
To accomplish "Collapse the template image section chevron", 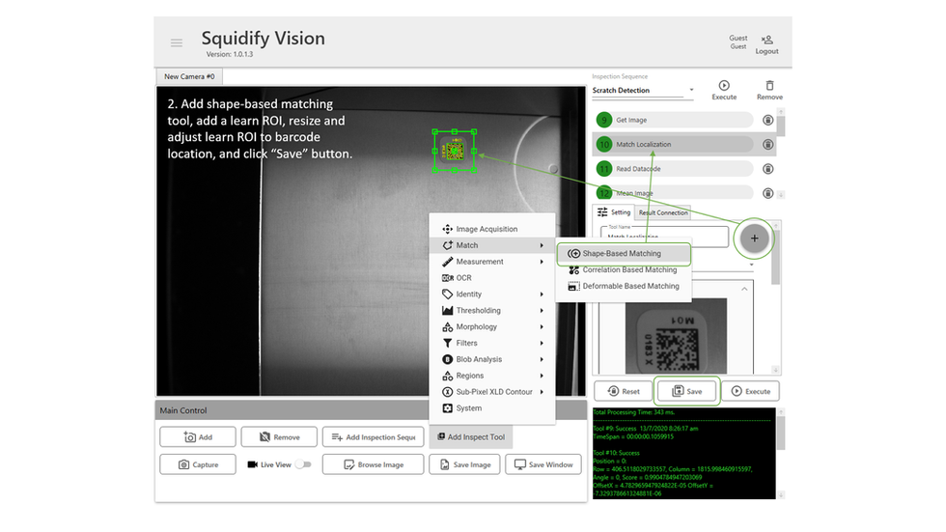I will point(744,289).
